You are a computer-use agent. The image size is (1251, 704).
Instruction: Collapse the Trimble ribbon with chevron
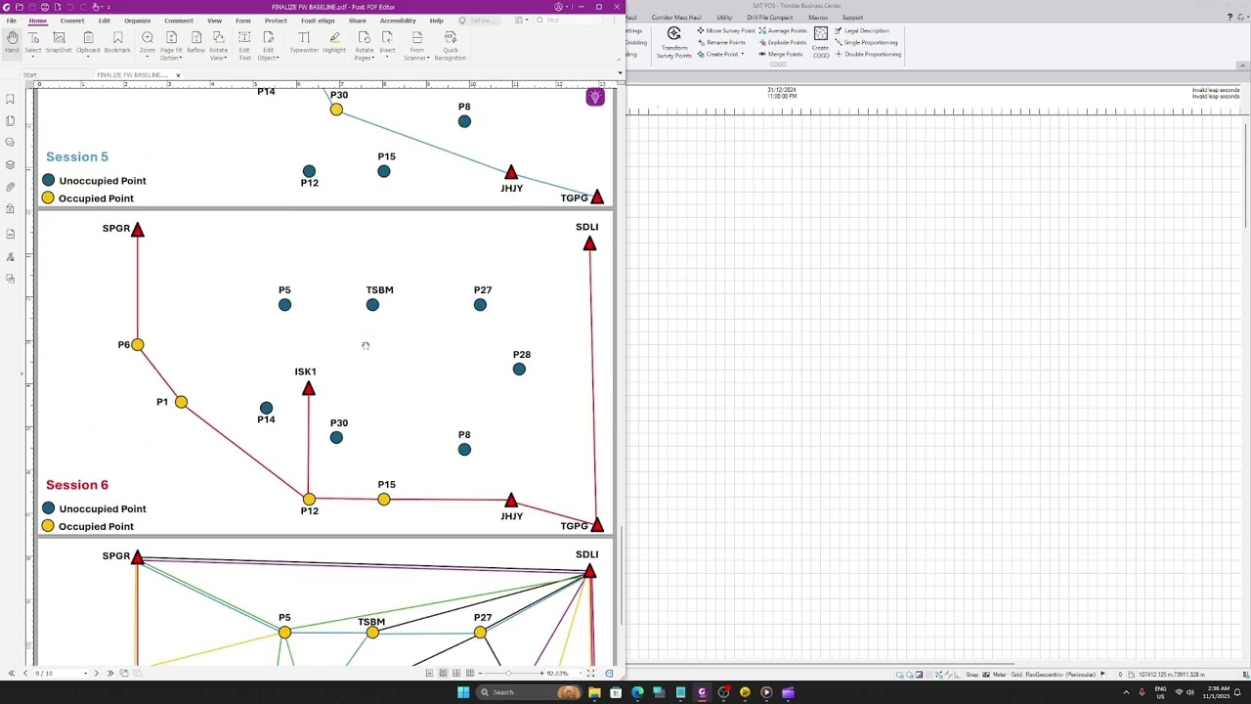click(x=1242, y=66)
